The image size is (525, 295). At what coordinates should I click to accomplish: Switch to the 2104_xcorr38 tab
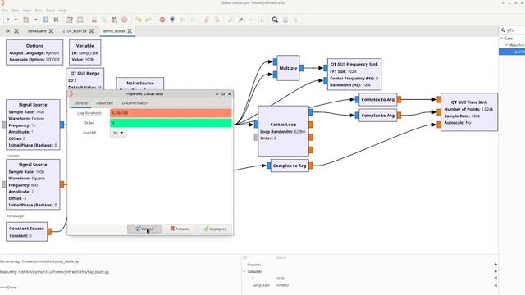[75, 31]
